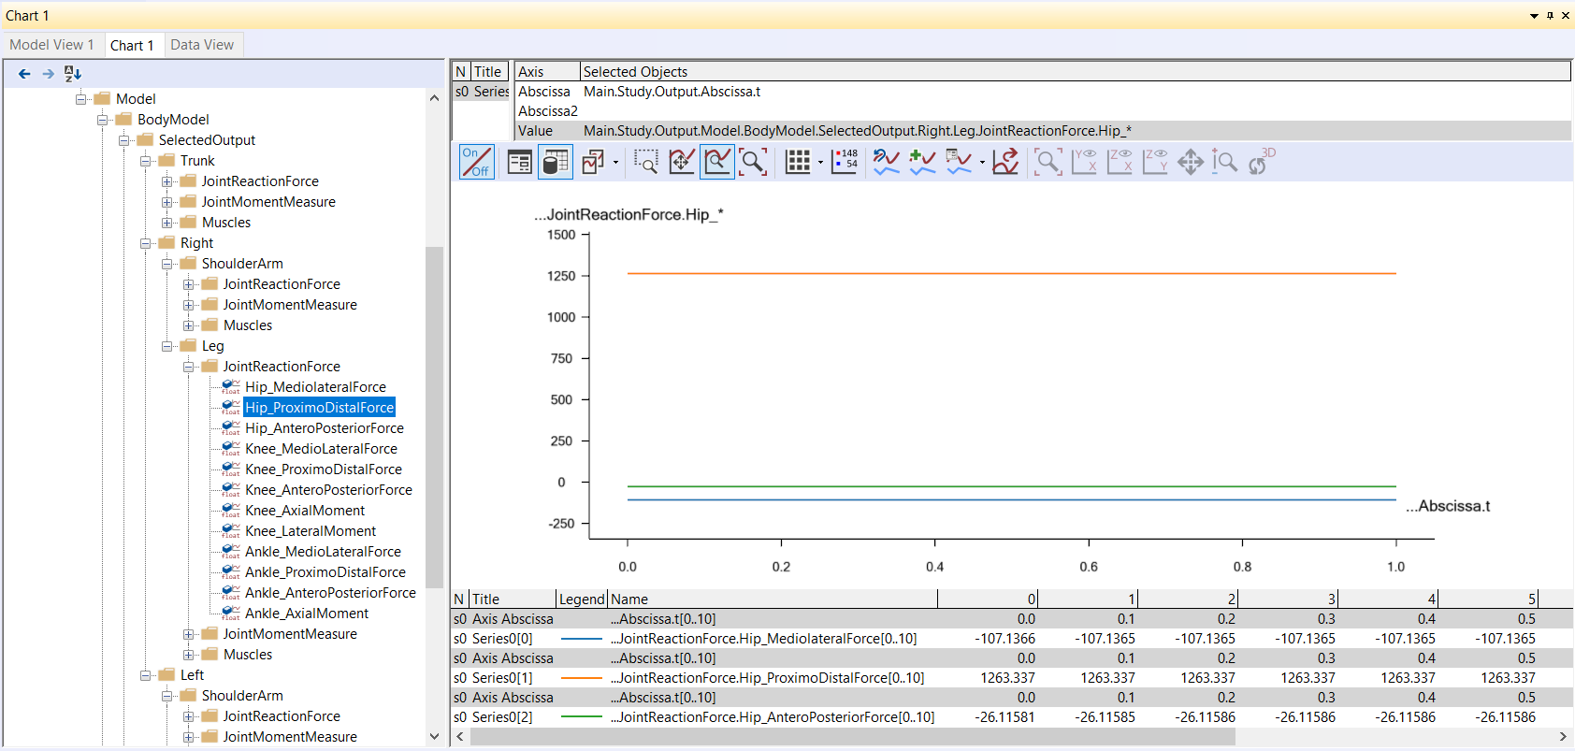
Task: Select the pan chart tool
Action: click(x=682, y=162)
